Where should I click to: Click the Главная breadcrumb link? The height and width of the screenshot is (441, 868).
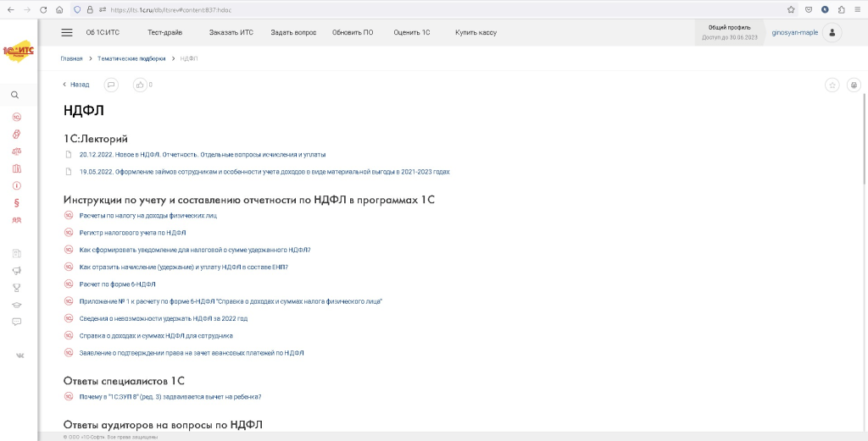71,58
